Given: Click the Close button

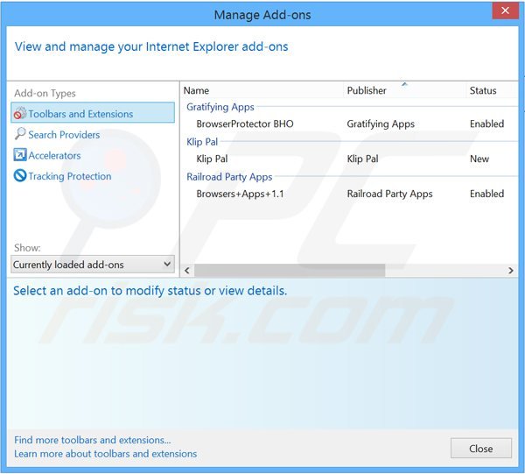Looking at the screenshot, I should click(x=480, y=449).
